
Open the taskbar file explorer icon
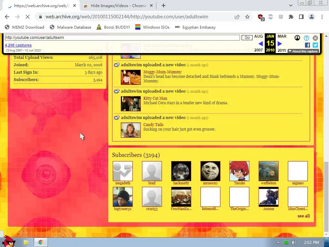(26, 242)
